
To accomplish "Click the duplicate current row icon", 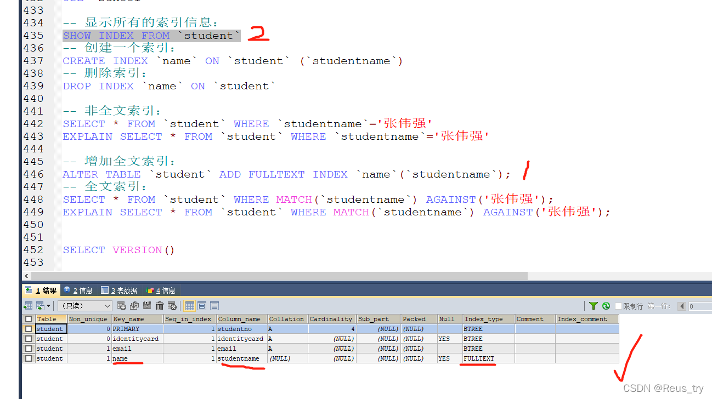I will pyautogui.click(x=134, y=306).
